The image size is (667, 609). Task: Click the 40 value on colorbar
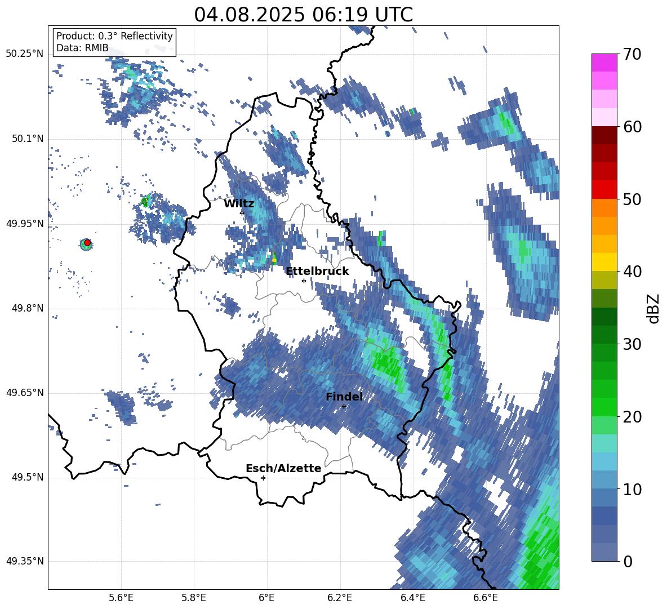(x=632, y=272)
